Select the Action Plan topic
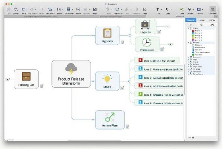 (110, 120)
